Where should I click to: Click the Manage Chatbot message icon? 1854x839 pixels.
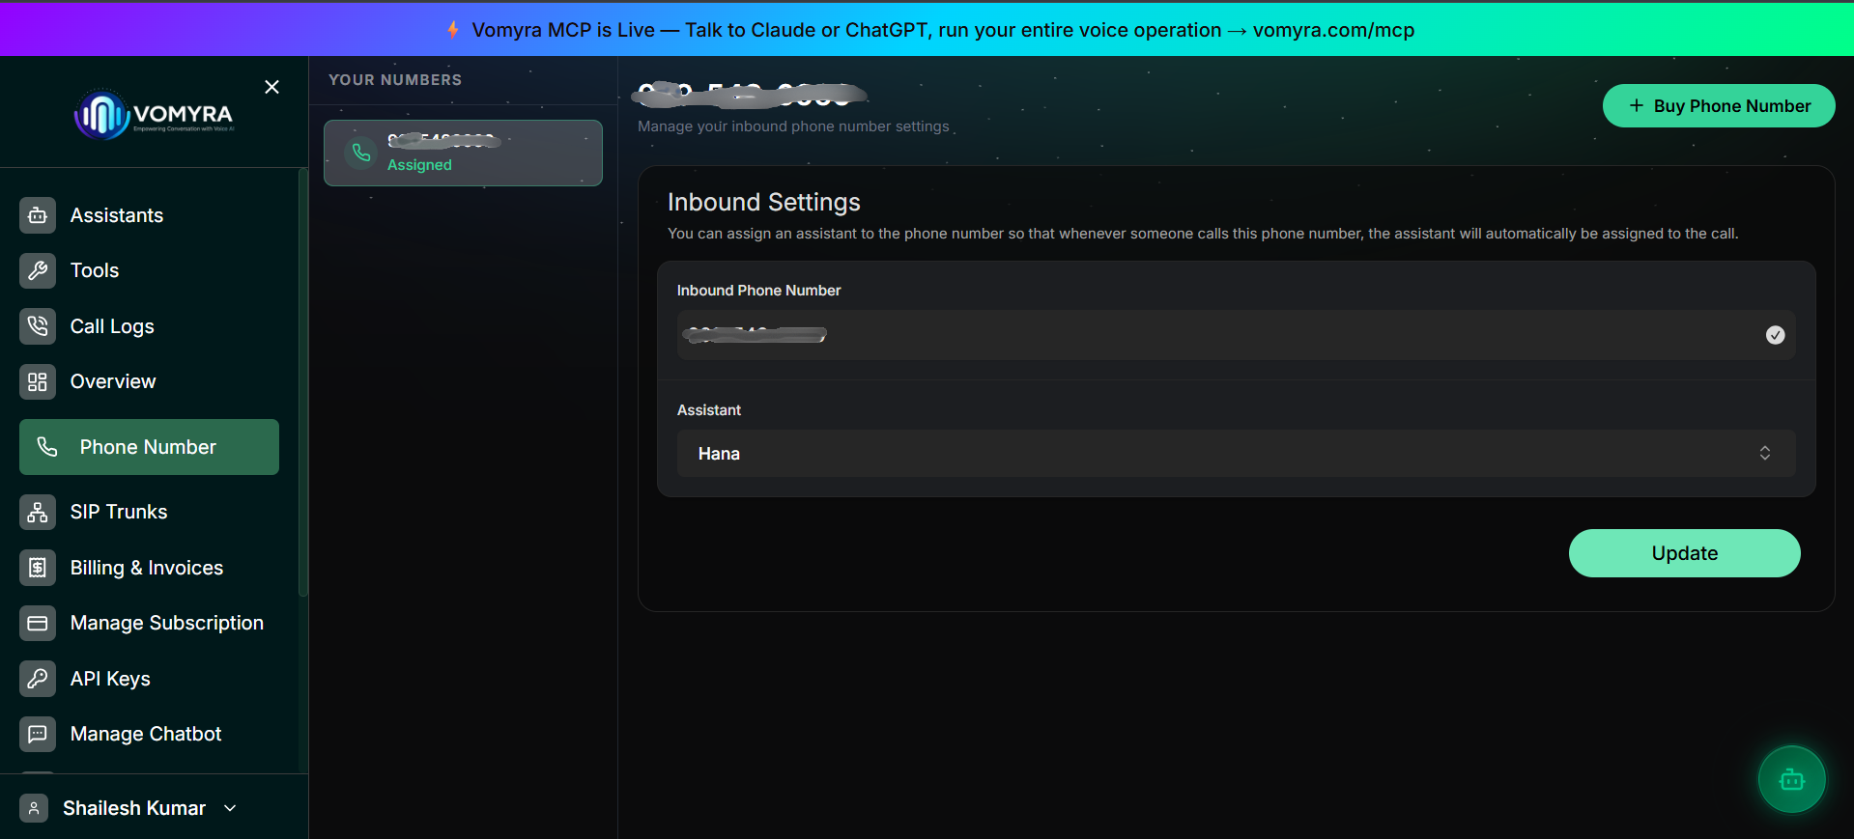pos(38,734)
